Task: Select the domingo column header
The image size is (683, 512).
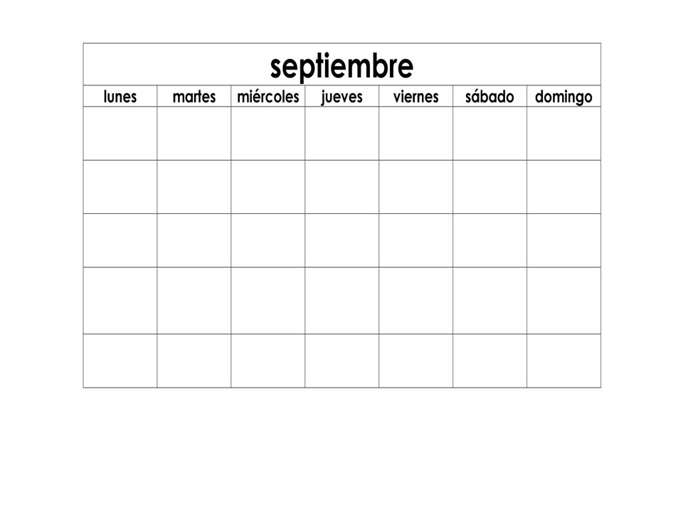Action: (x=563, y=96)
